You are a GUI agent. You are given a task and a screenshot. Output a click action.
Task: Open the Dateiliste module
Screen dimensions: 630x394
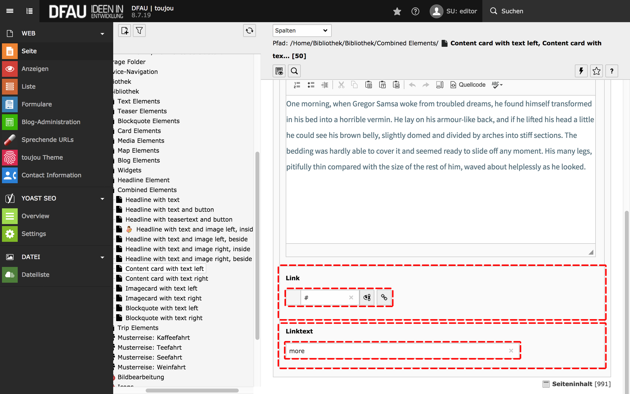(x=35, y=274)
